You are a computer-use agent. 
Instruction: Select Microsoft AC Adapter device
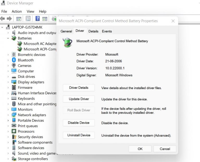tap(40, 44)
